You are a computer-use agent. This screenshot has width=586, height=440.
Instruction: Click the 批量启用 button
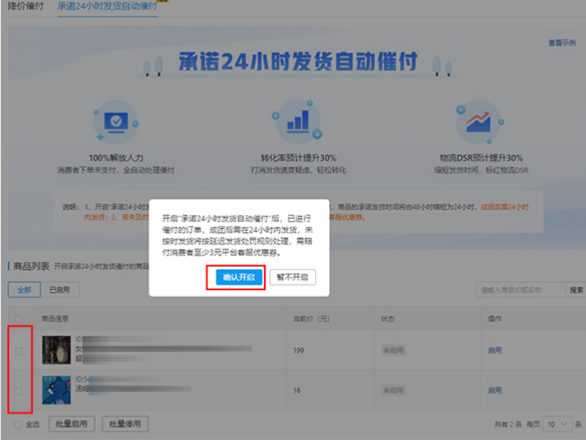tap(71, 424)
